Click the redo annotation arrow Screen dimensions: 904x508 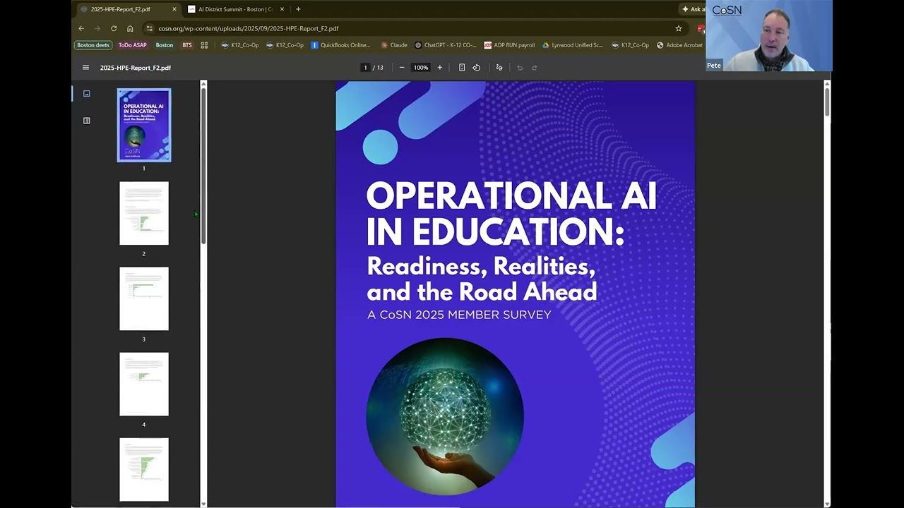(534, 68)
